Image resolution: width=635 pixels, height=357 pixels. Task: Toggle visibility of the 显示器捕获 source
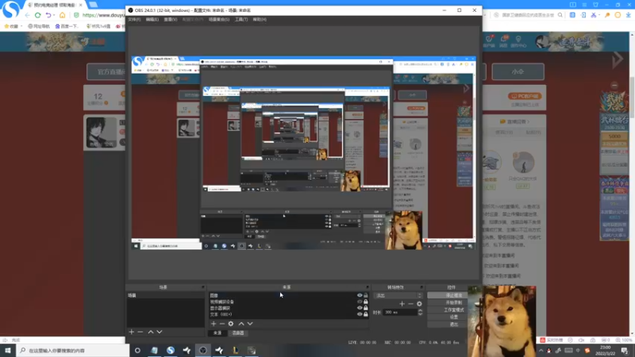pos(360,308)
